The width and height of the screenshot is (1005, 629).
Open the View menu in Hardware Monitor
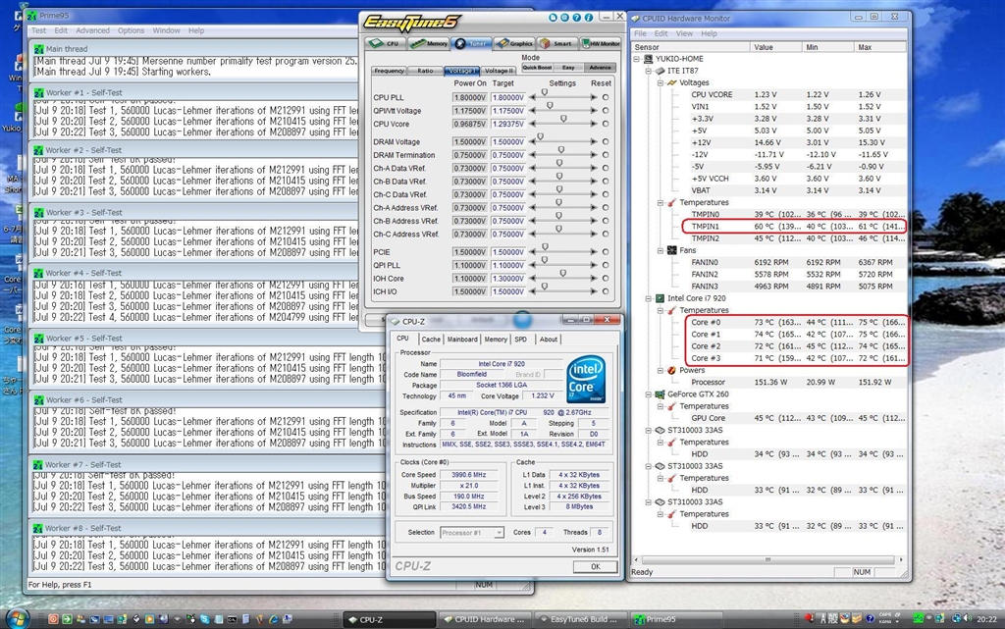[x=684, y=33]
